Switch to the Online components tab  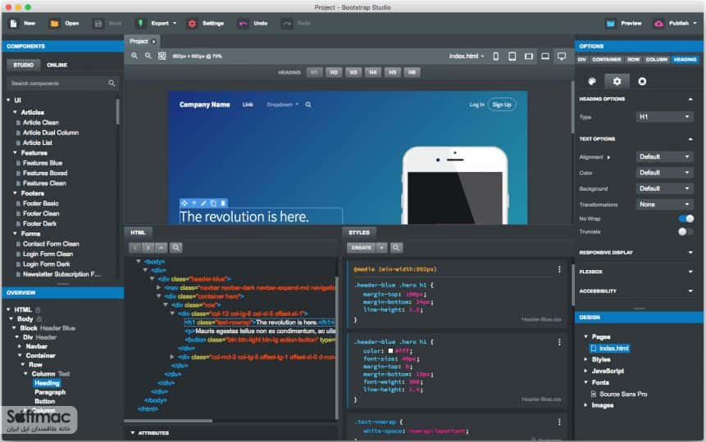coord(57,65)
